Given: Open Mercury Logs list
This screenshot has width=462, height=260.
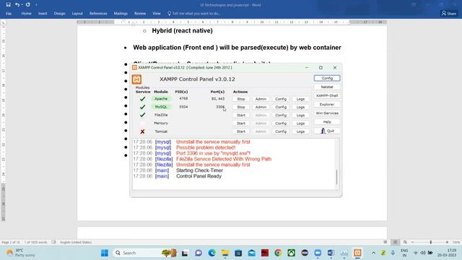Looking at the screenshot, I should 300,123.
